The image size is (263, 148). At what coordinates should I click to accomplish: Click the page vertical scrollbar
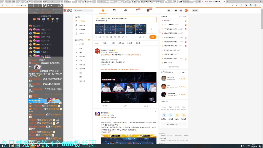(x=262, y=18)
